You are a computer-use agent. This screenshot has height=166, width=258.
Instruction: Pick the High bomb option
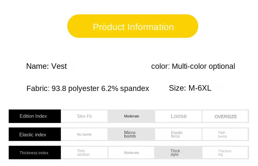point(225,134)
